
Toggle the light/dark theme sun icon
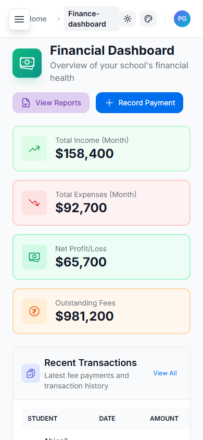click(128, 19)
